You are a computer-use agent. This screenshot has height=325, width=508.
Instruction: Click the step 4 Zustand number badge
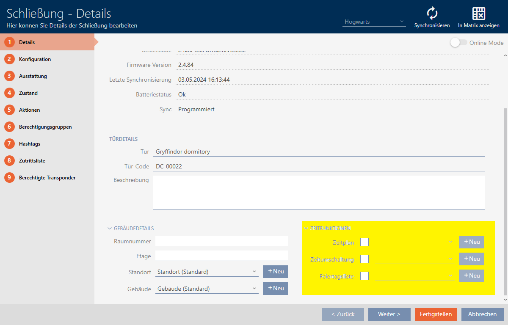pyautogui.click(x=9, y=93)
